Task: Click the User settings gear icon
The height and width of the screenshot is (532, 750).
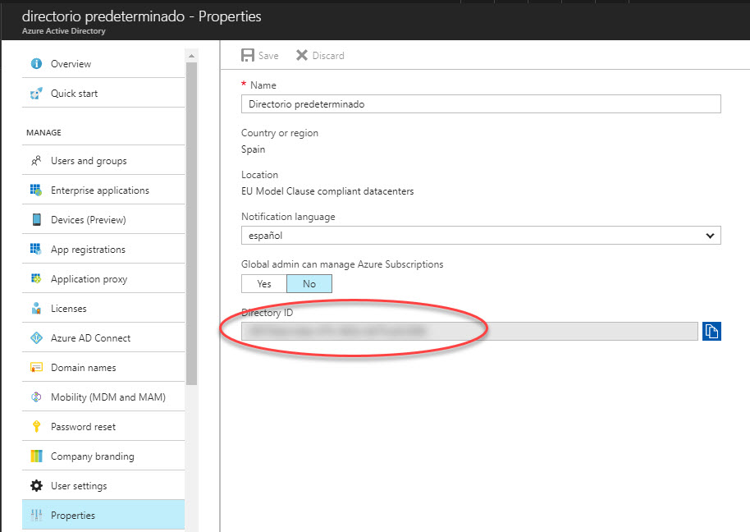Action: tap(36, 485)
